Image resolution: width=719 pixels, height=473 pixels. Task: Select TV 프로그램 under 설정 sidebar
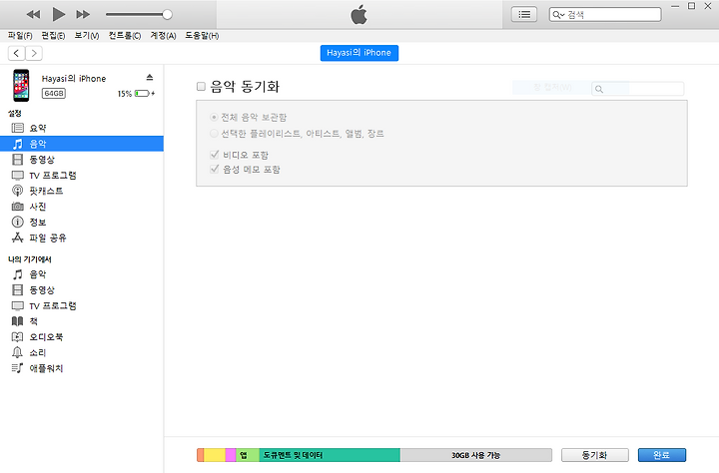click(x=82, y=175)
